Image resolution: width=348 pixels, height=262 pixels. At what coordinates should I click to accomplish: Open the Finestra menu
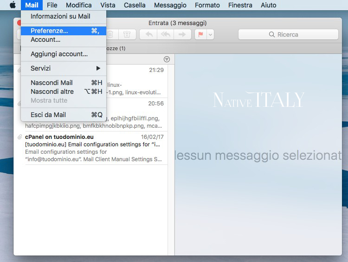click(240, 5)
